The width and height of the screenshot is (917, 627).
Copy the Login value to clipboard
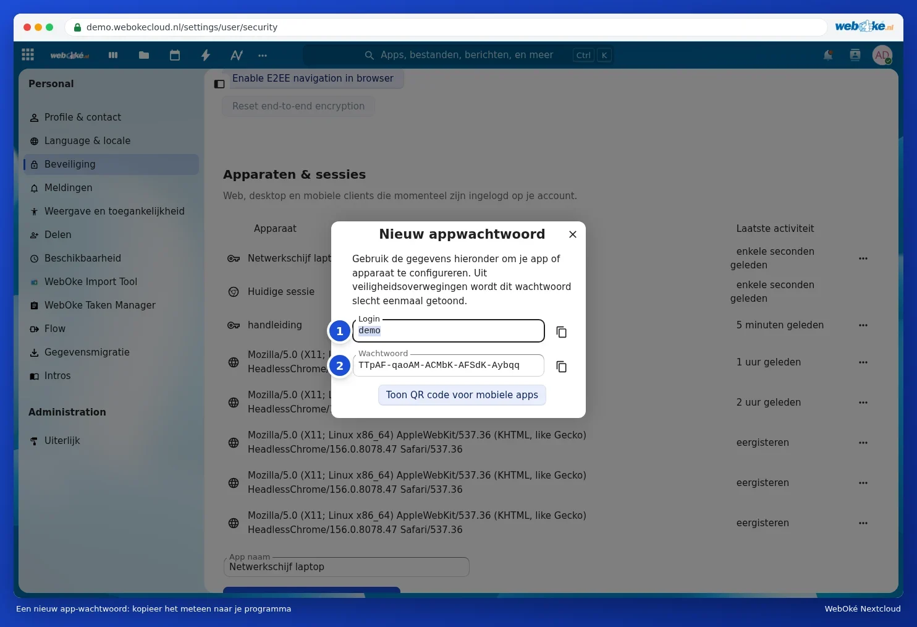point(562,332)
